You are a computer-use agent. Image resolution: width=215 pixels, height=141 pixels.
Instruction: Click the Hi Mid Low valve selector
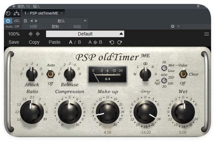tap(164, 68)
